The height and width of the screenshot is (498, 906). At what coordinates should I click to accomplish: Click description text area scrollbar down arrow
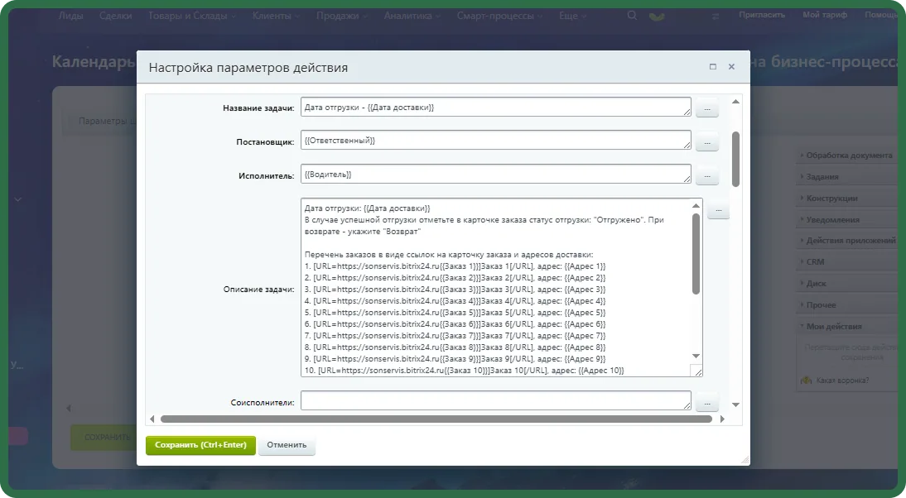tap(696, 356)
